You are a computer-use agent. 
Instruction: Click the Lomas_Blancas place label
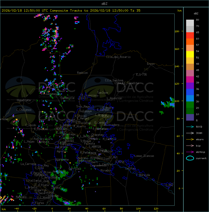point(144,156)
